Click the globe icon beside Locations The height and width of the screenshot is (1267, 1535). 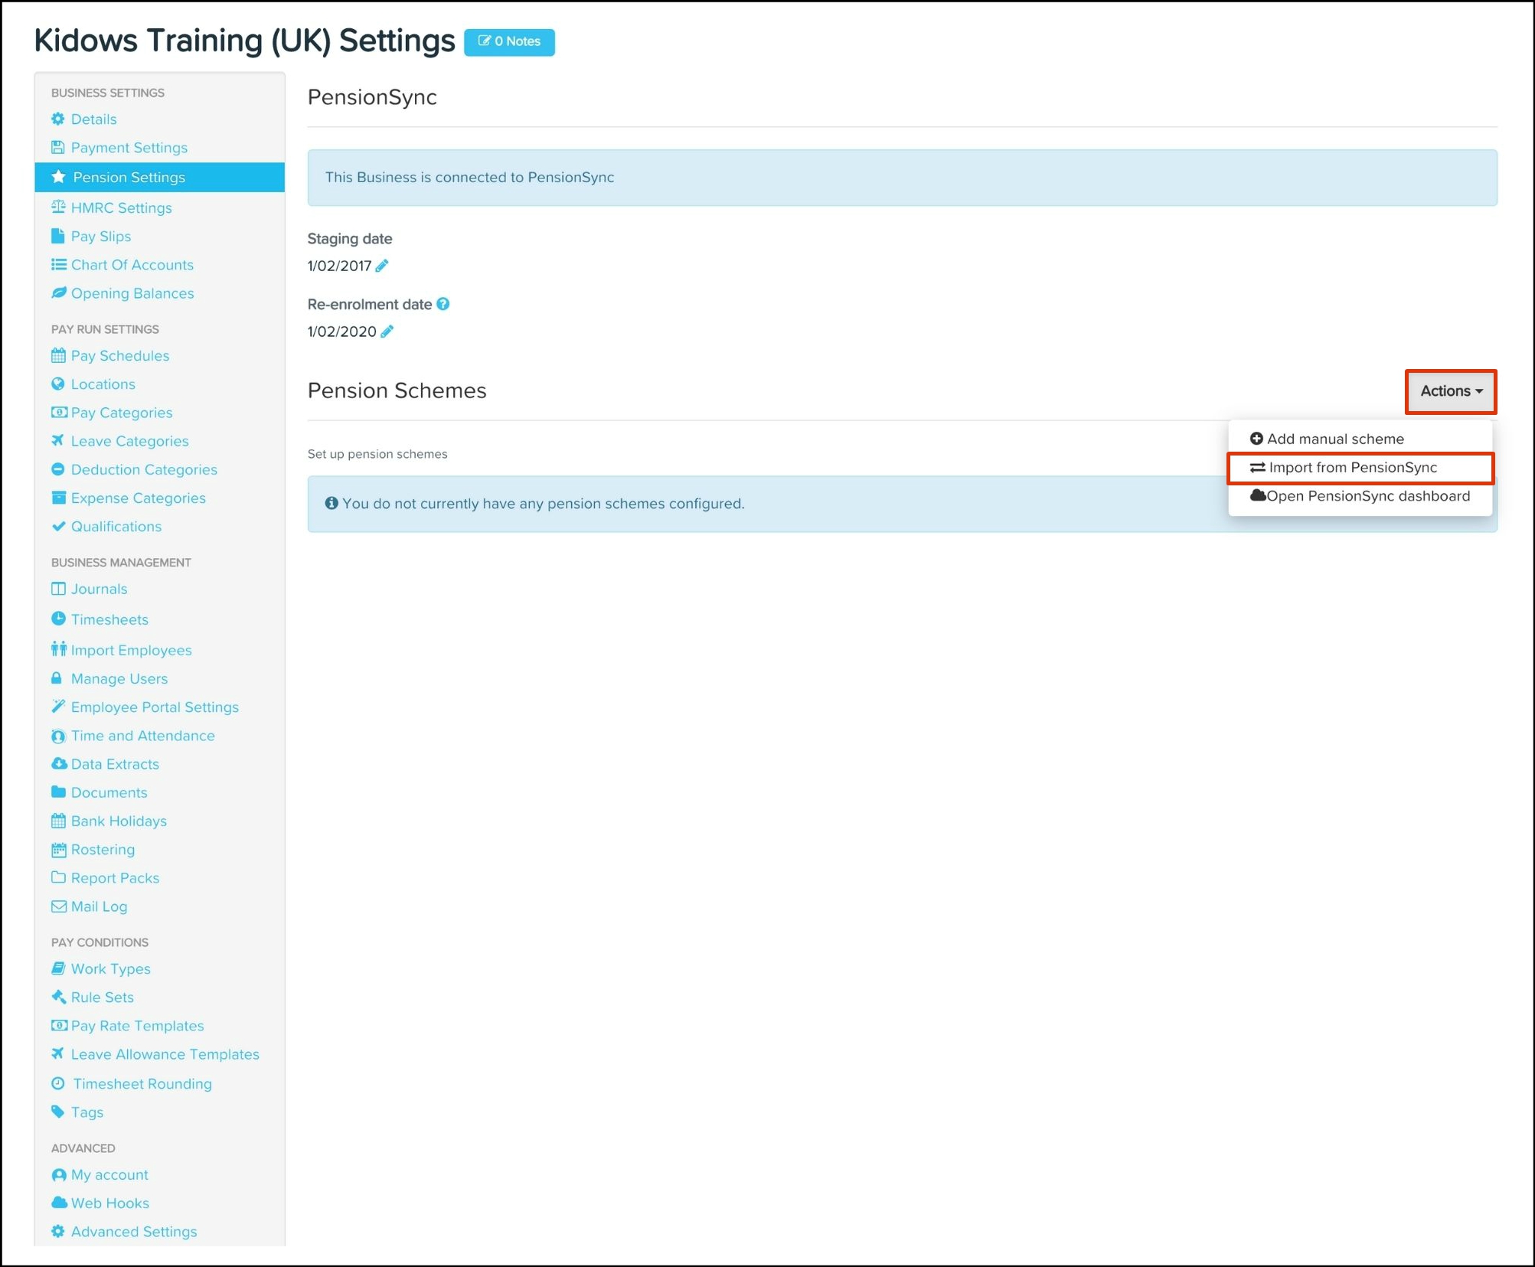pyautogui.click(x=58, y=384)
